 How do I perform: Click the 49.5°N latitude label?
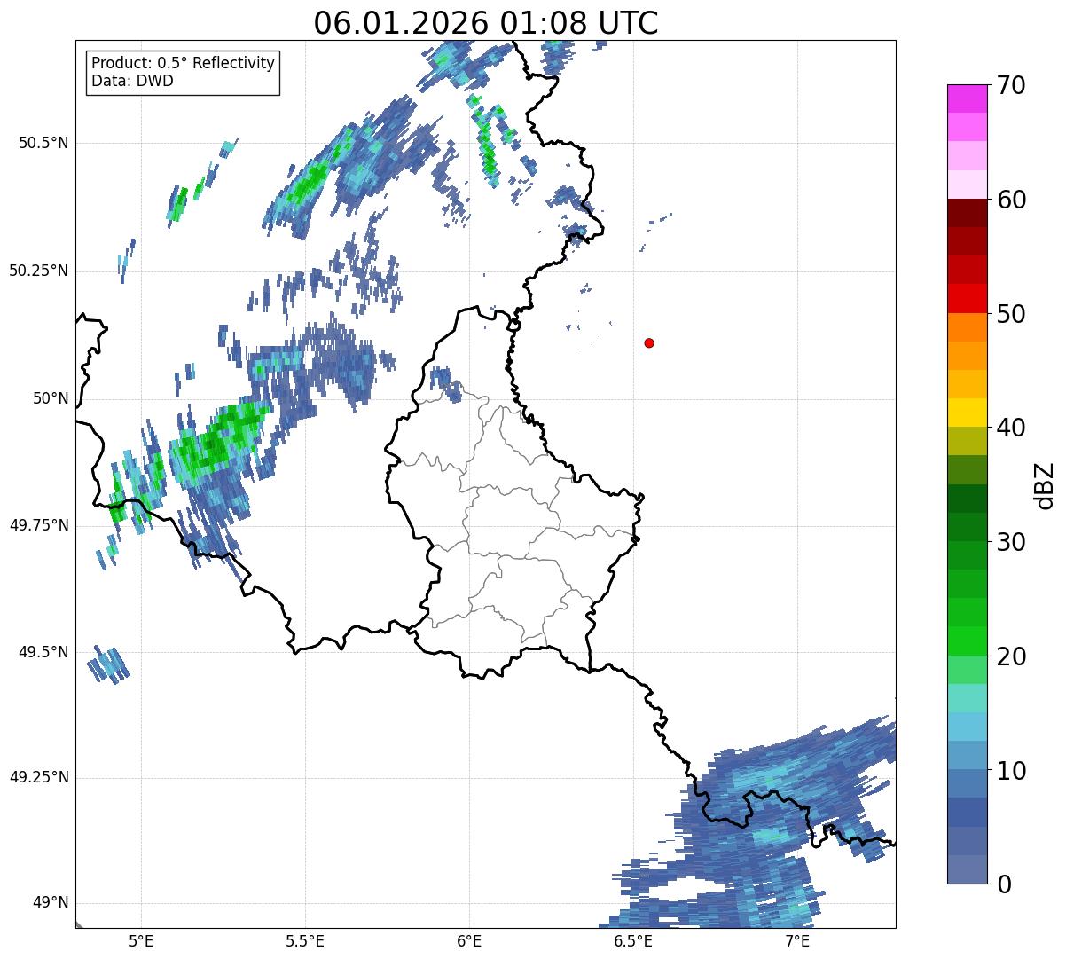[43, 652]
